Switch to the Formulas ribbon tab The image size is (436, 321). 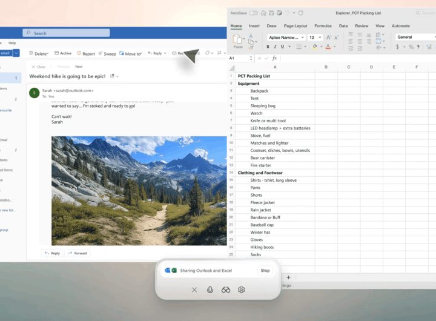323,26
